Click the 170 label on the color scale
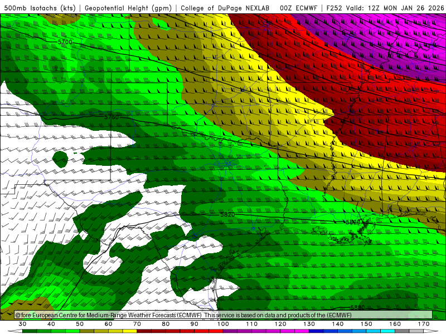446x334 pixels. [424, 324]
